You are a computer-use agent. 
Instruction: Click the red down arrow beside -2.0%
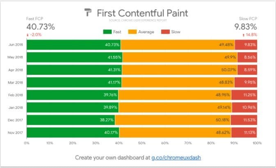click(27, 35)
